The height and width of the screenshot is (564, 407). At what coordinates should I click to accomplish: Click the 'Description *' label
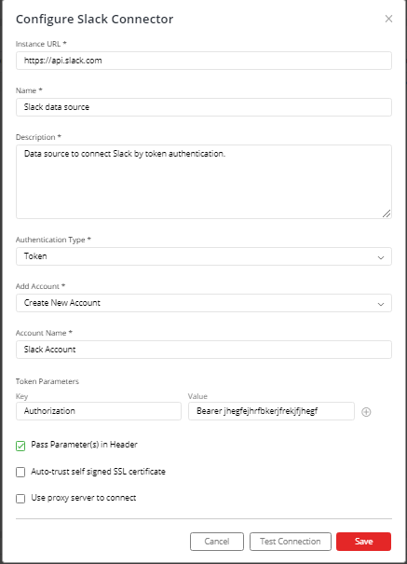coord(38,137)
